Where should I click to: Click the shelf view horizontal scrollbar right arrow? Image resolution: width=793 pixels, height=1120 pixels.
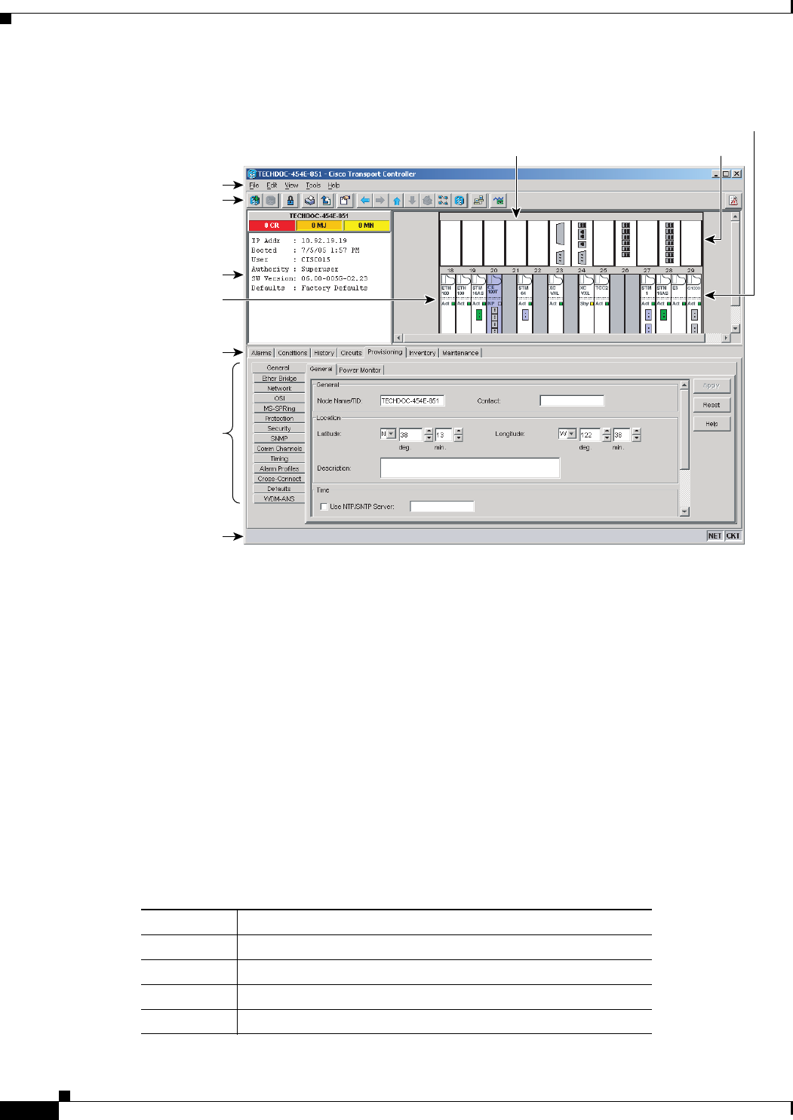point(727,339)
